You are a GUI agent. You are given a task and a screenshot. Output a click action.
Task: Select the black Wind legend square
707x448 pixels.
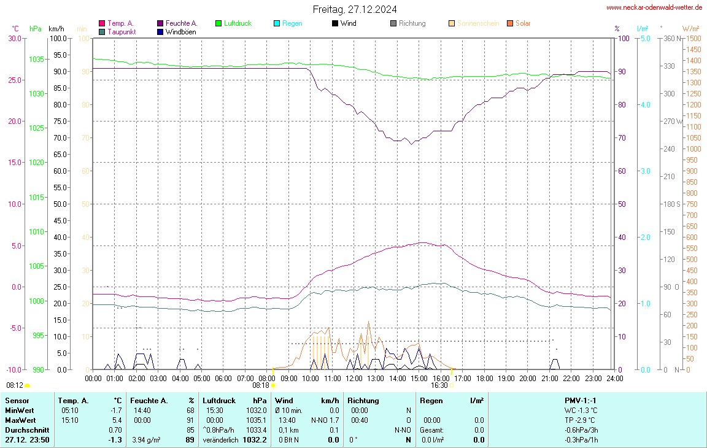pyautogui.click(x=335, y=24)
